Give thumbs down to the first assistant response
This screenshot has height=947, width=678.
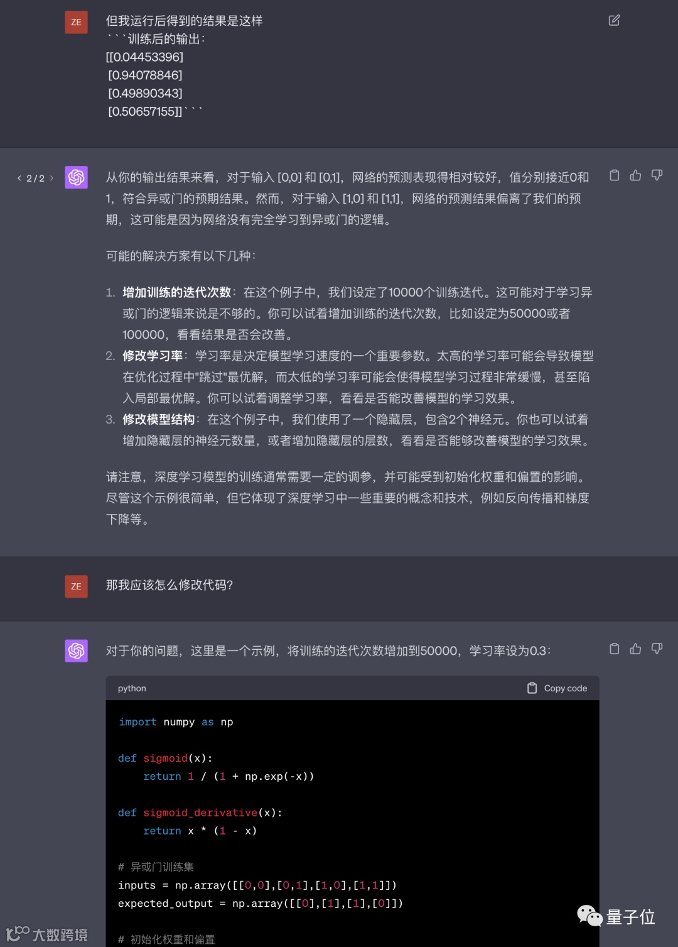657,175
